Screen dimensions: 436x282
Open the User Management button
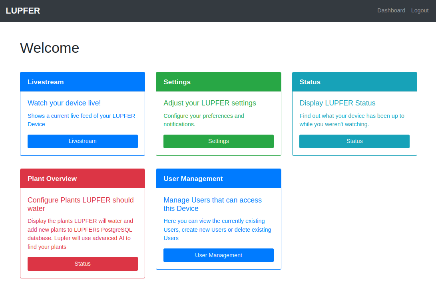click(x=218, y=255)
